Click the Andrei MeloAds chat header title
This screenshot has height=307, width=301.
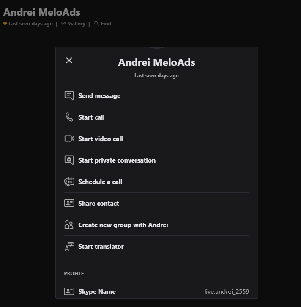42,12
